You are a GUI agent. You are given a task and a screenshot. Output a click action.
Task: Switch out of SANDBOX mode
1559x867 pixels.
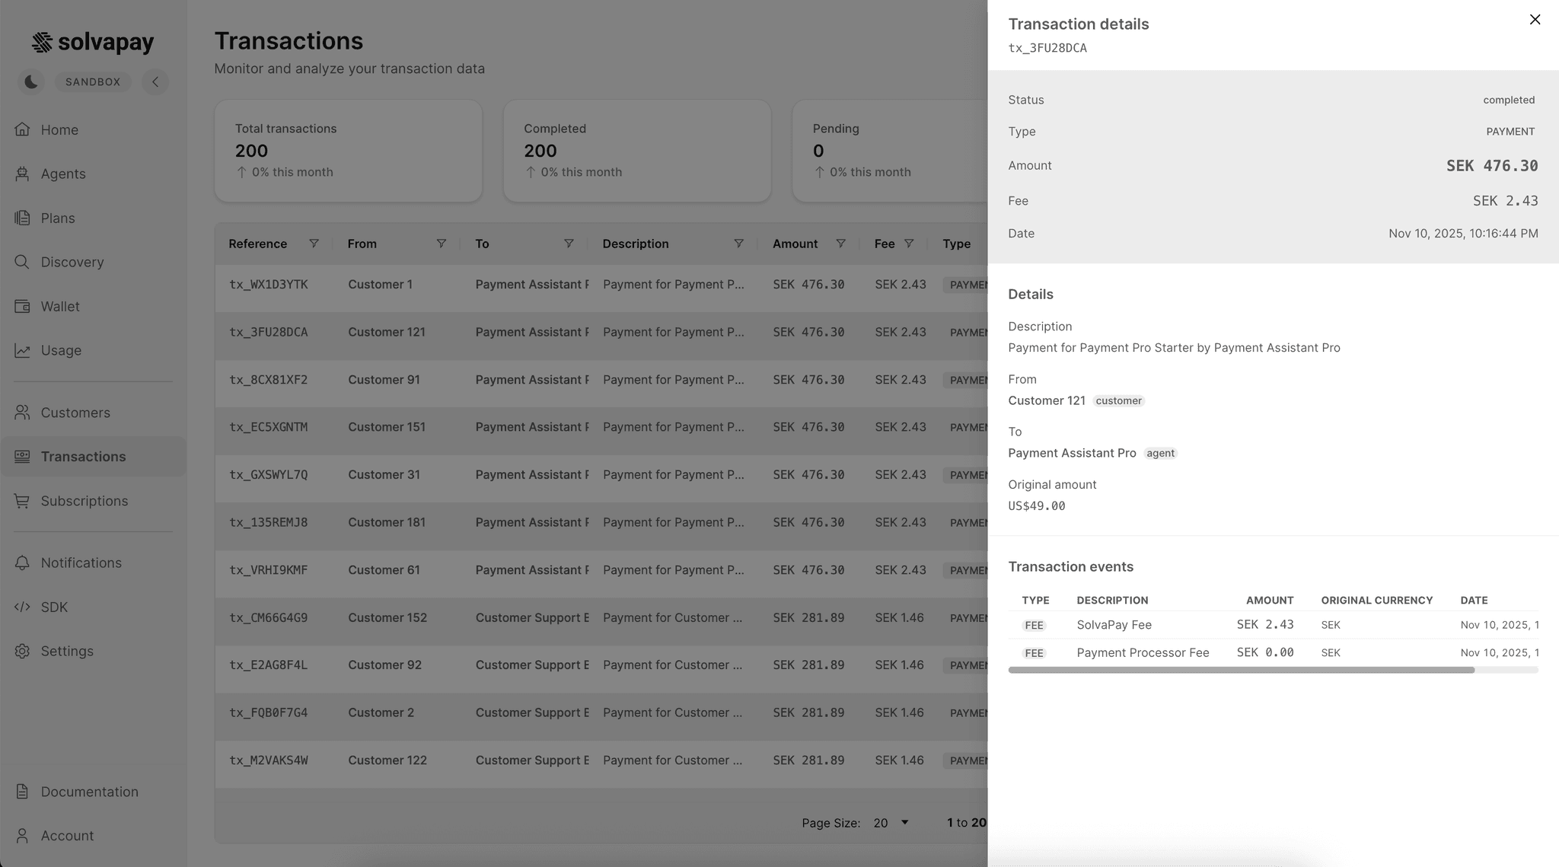coord(92,81)
